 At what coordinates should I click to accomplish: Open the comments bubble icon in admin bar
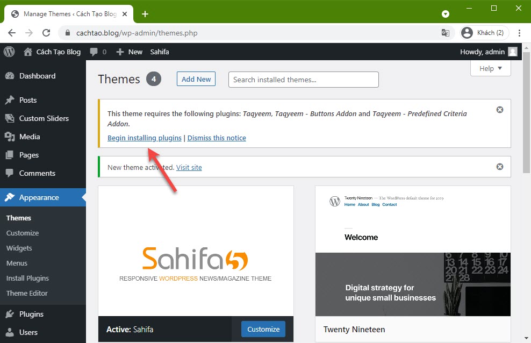[x=94, y=52]
